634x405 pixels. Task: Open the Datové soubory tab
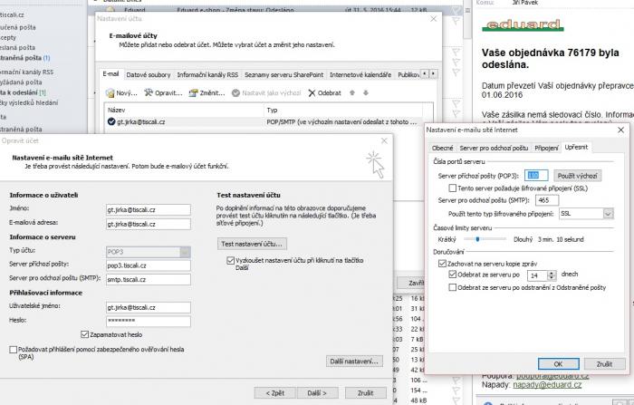(x=149, y=74)
